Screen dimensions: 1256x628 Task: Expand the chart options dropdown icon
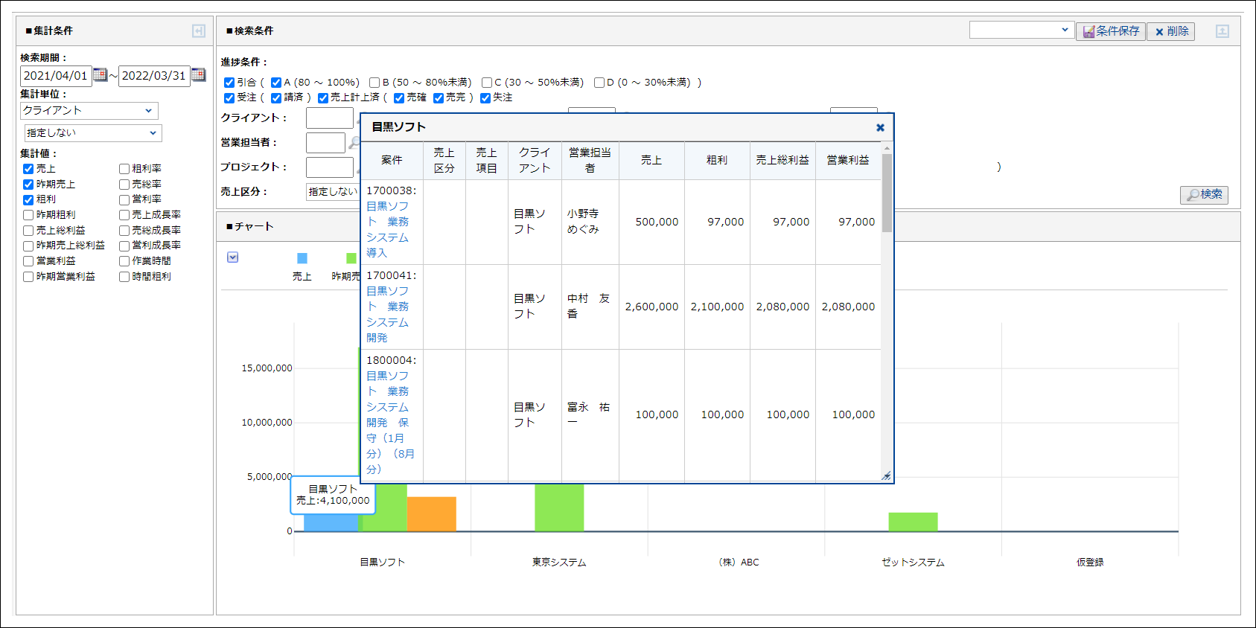(x=233, y=257)
